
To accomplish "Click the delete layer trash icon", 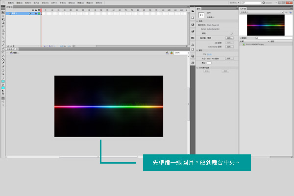I will (14, 46).
